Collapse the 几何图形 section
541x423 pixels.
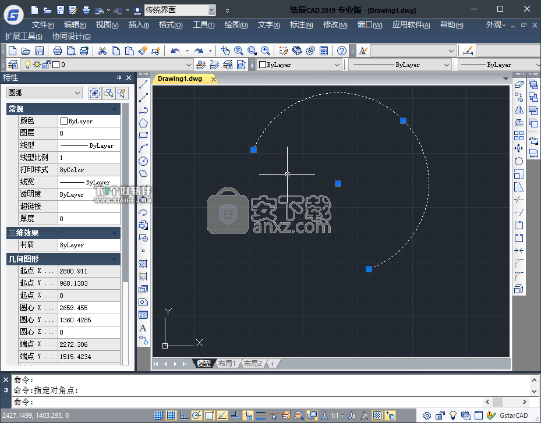tap(115, 259)
